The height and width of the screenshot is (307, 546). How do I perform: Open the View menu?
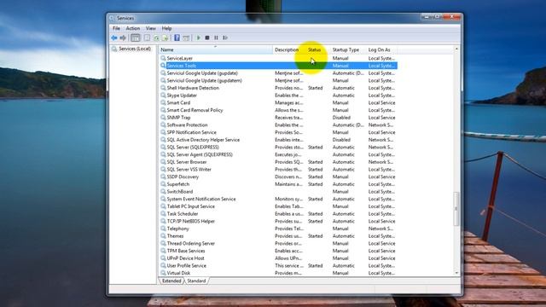coord(151,28)
